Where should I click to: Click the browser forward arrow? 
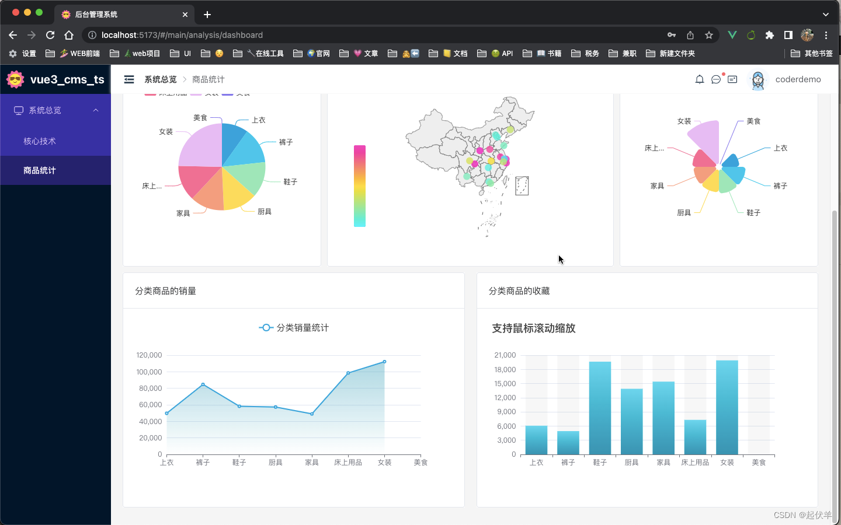[32, 35]
